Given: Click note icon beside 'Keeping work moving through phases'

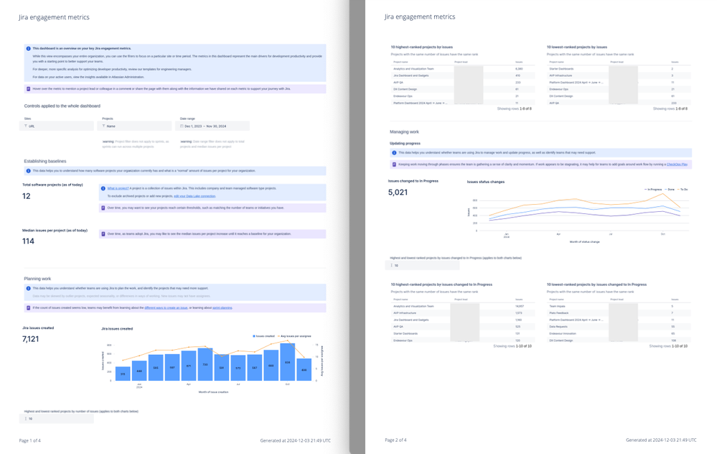Looking at the screenshot, I should (x=394, y=165).
